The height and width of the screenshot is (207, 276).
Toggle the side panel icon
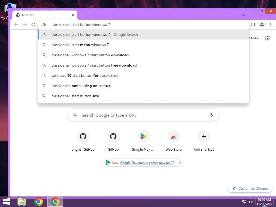point(253,25)
